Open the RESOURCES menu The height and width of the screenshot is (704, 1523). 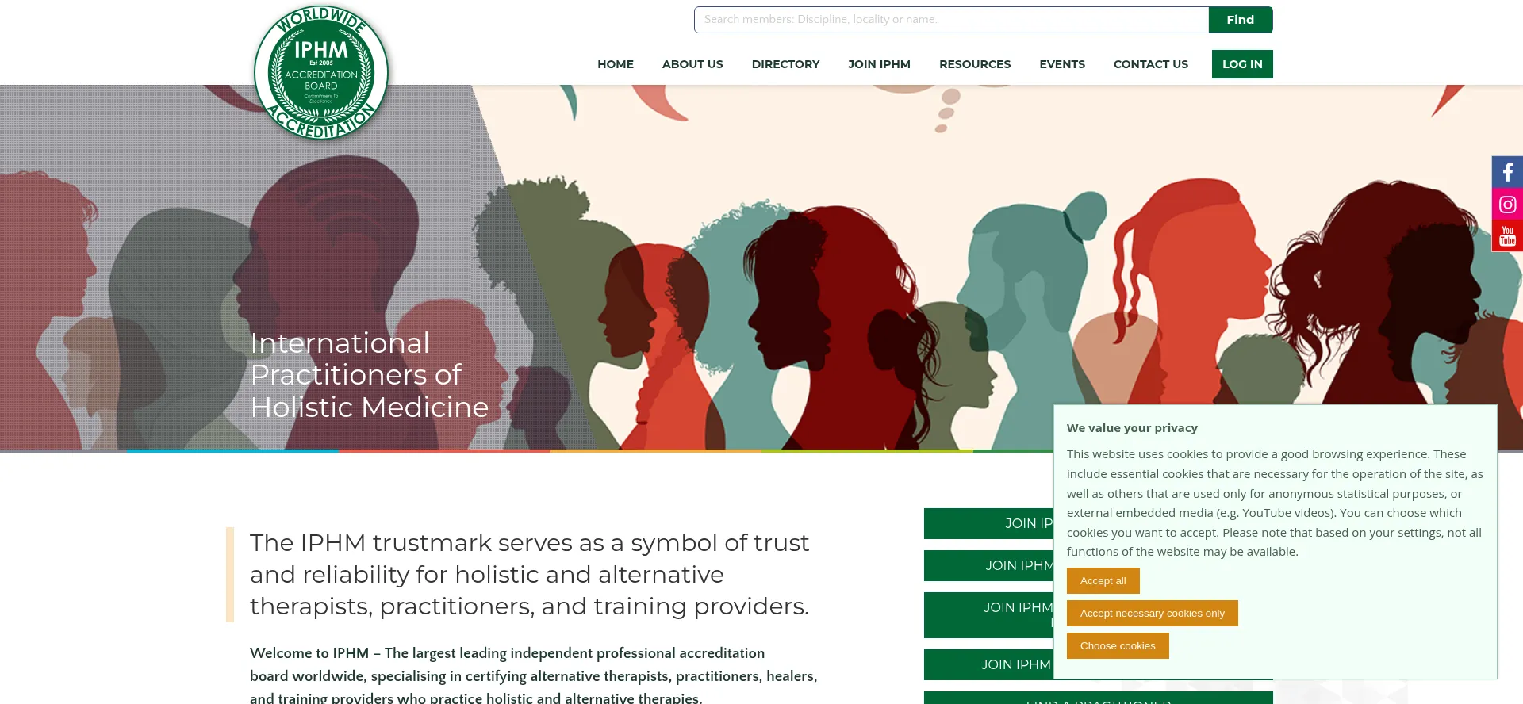[975, 64]
